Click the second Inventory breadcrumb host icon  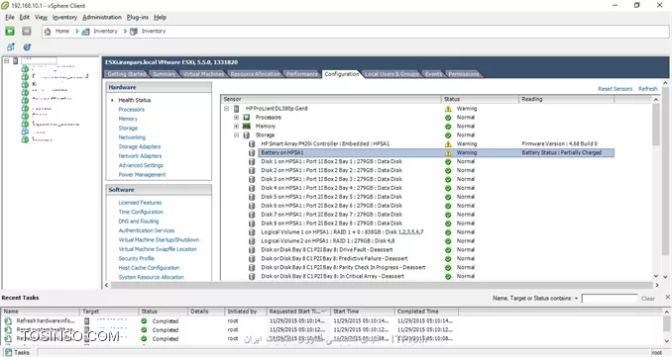134,32
